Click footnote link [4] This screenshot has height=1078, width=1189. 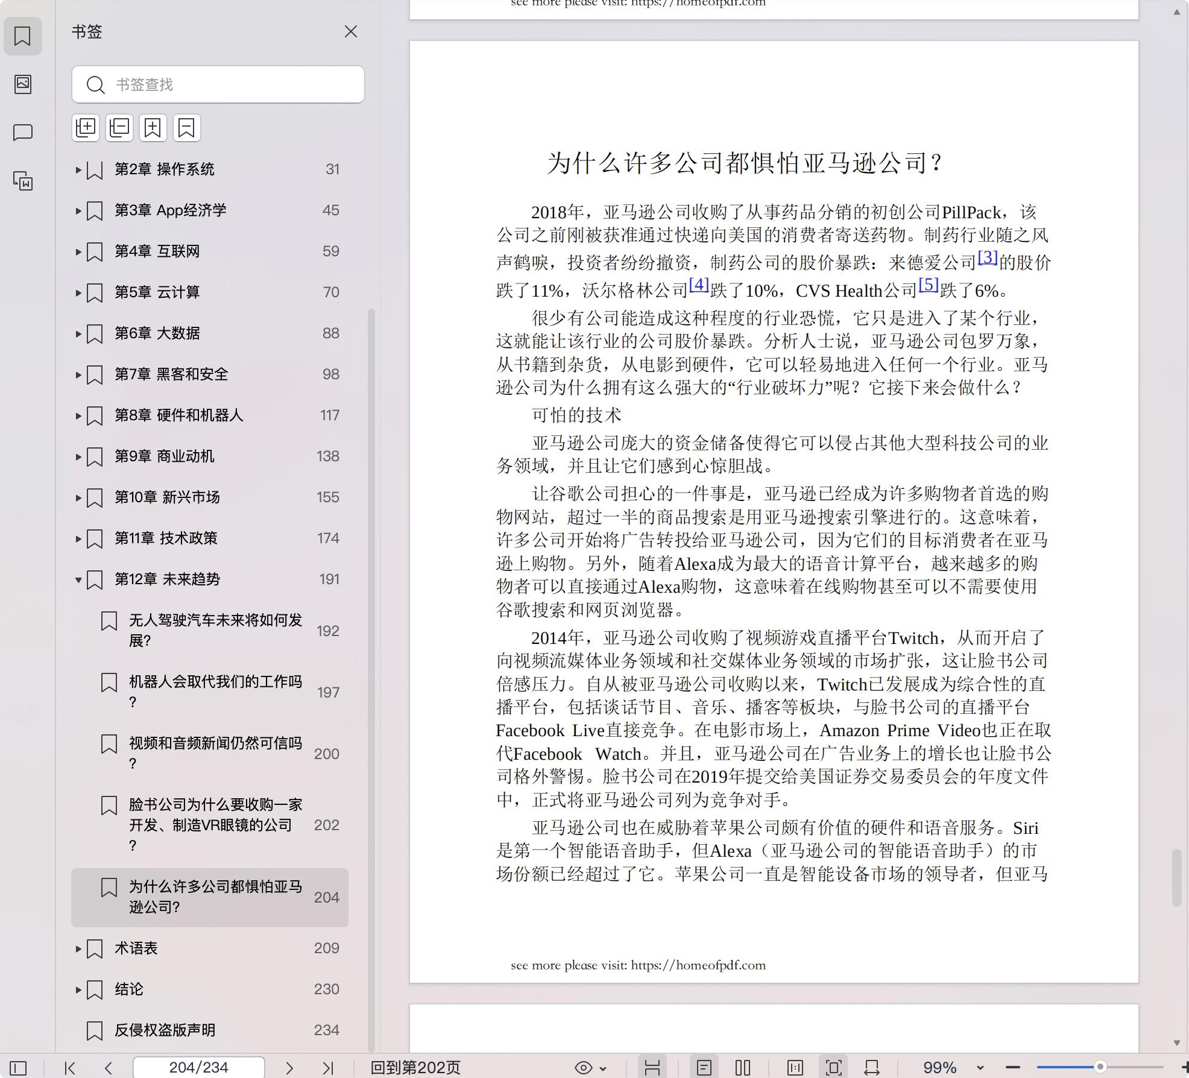coord(699,285)
